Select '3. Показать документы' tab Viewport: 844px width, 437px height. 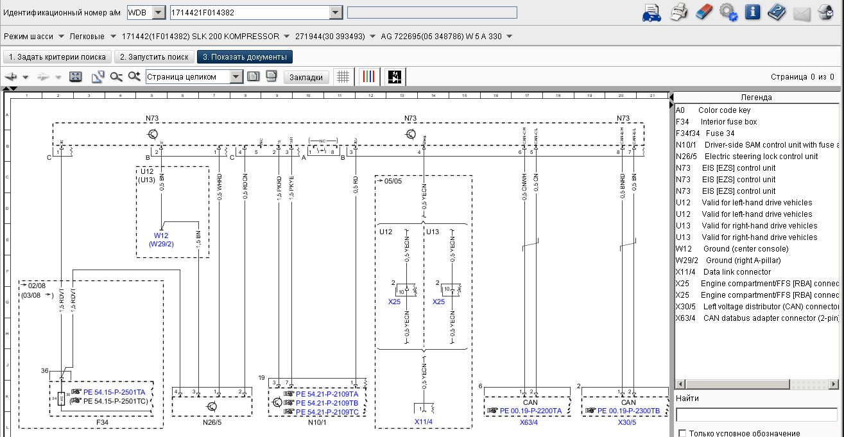coord(245,57)
